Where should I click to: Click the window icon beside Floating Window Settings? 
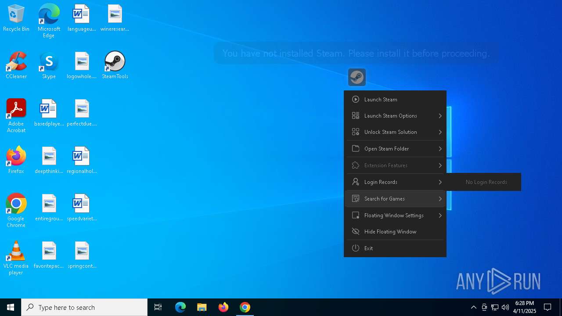point(356,215)
